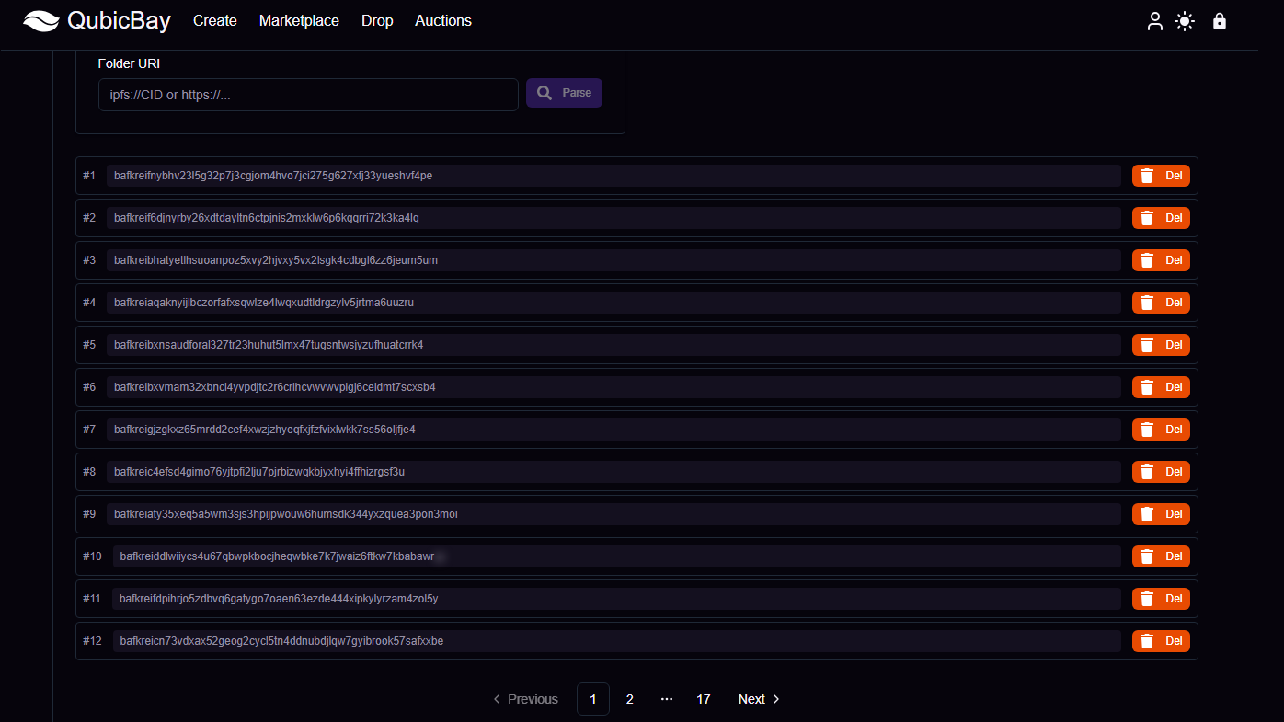Click the lock icon in header

[x=1220, y=21]
